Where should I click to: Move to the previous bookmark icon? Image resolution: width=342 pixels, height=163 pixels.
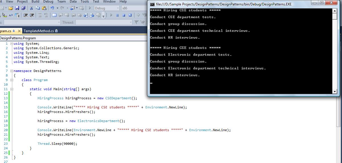(x=61, y=15)
